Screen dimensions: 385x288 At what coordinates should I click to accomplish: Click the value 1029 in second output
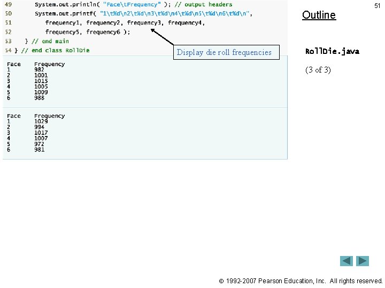pyautogui.click(x=41, y=122)
